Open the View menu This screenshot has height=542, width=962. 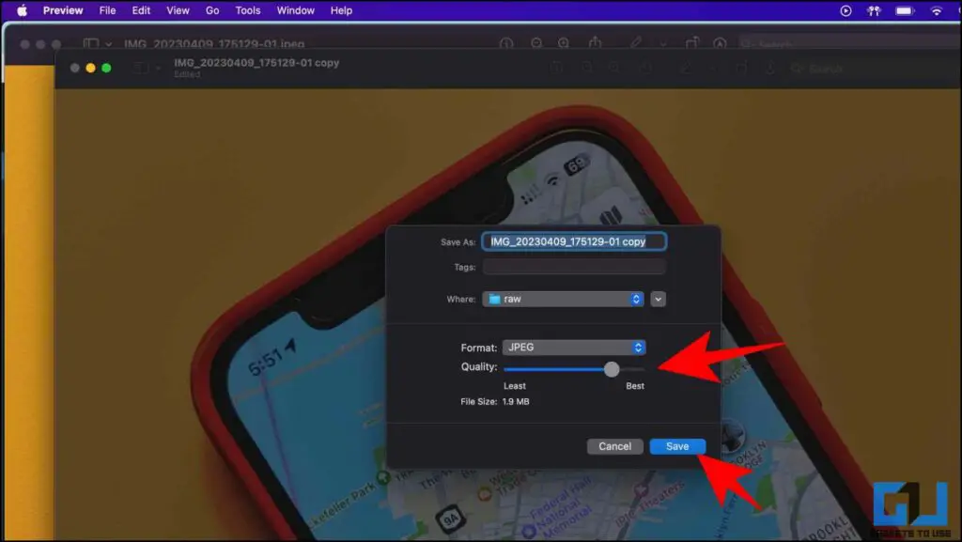pyautogui.click(x=178, y=10)
